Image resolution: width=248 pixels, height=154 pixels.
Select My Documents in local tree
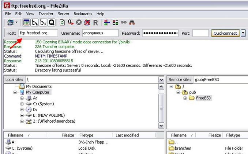[x=39, y=86]
